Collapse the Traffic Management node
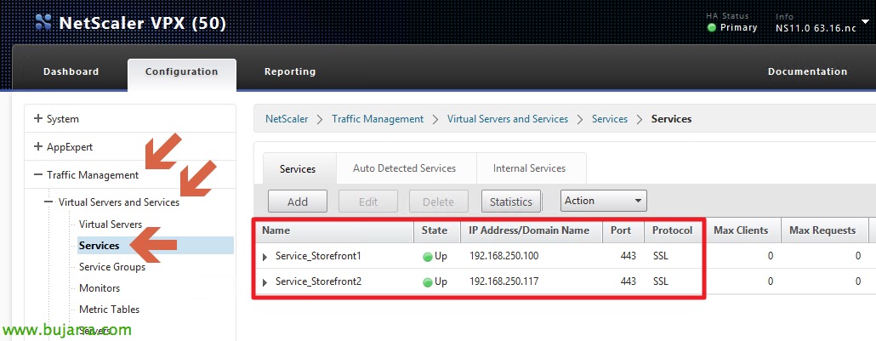 pyautogui.click(x=38, y=174)
